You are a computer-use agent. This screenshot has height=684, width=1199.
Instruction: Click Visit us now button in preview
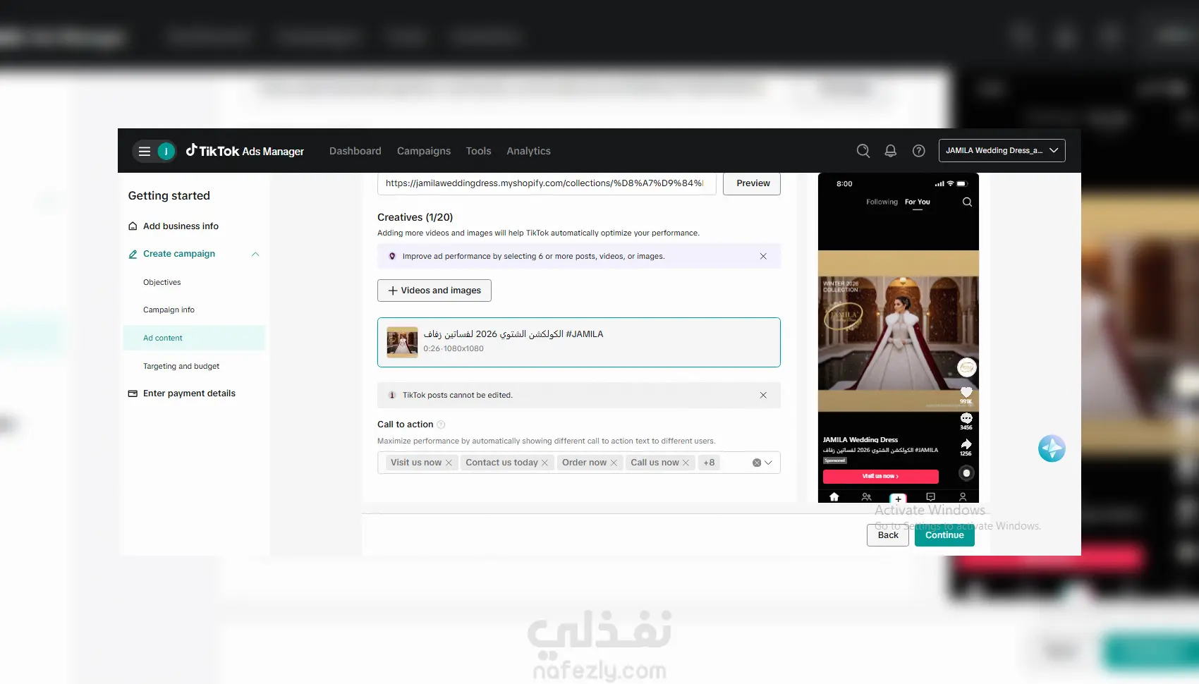pos(880,476)
